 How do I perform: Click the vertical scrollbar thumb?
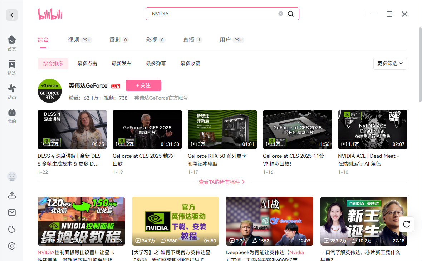(x=420, y=65)
